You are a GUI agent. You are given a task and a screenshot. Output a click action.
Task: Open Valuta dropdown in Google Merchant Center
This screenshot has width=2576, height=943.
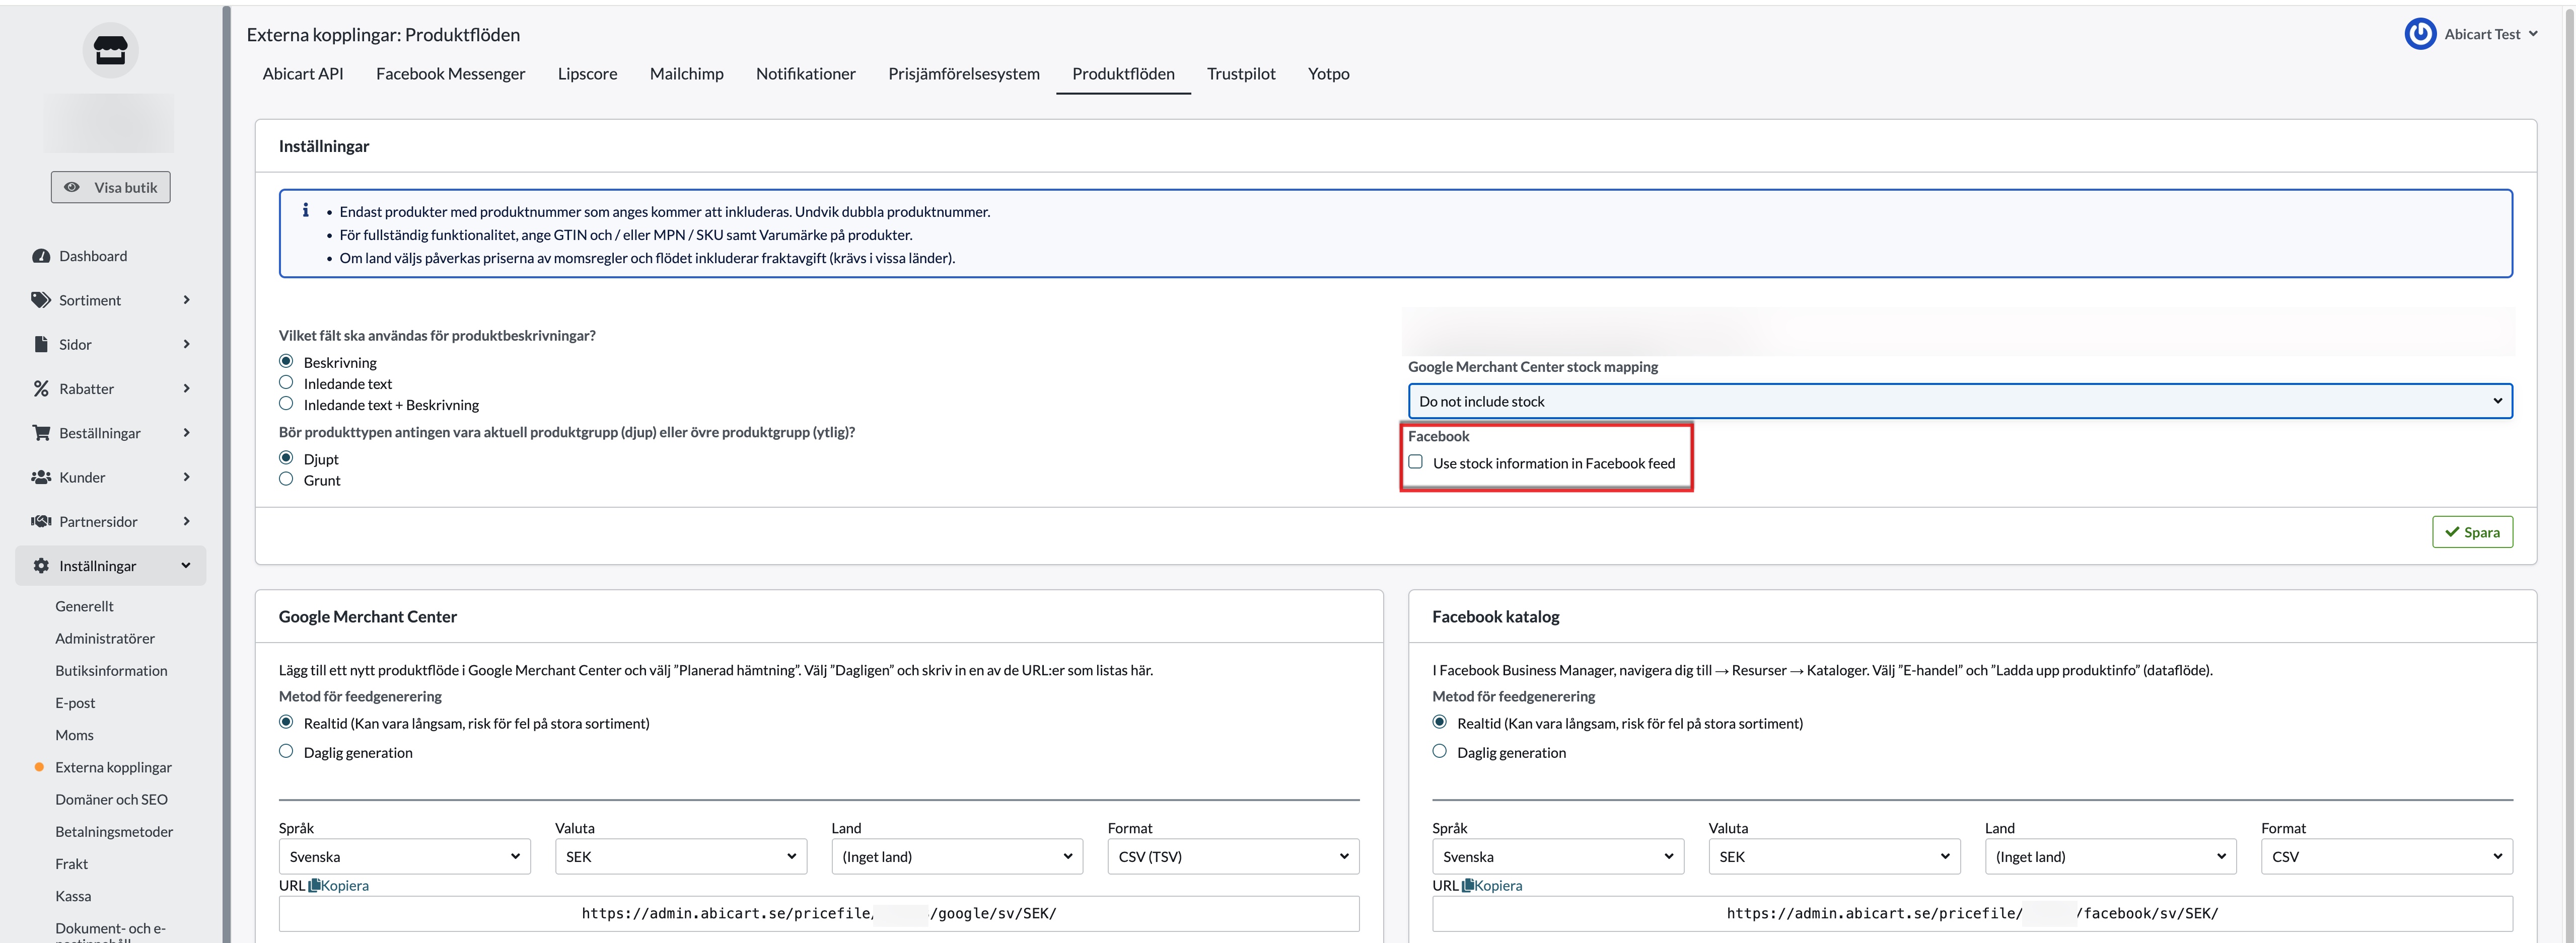click(680, 856)
